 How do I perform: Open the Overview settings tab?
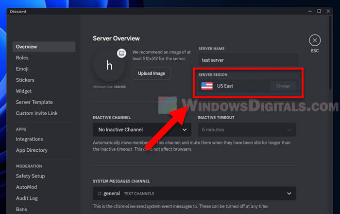[44, 47]
